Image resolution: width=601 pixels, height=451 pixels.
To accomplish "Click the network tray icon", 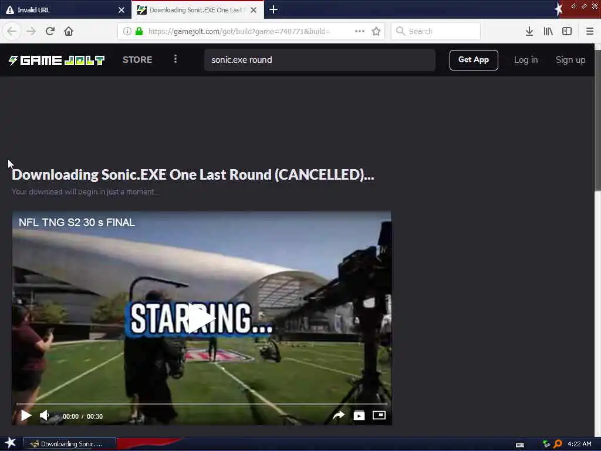I will tap(546, 444).
